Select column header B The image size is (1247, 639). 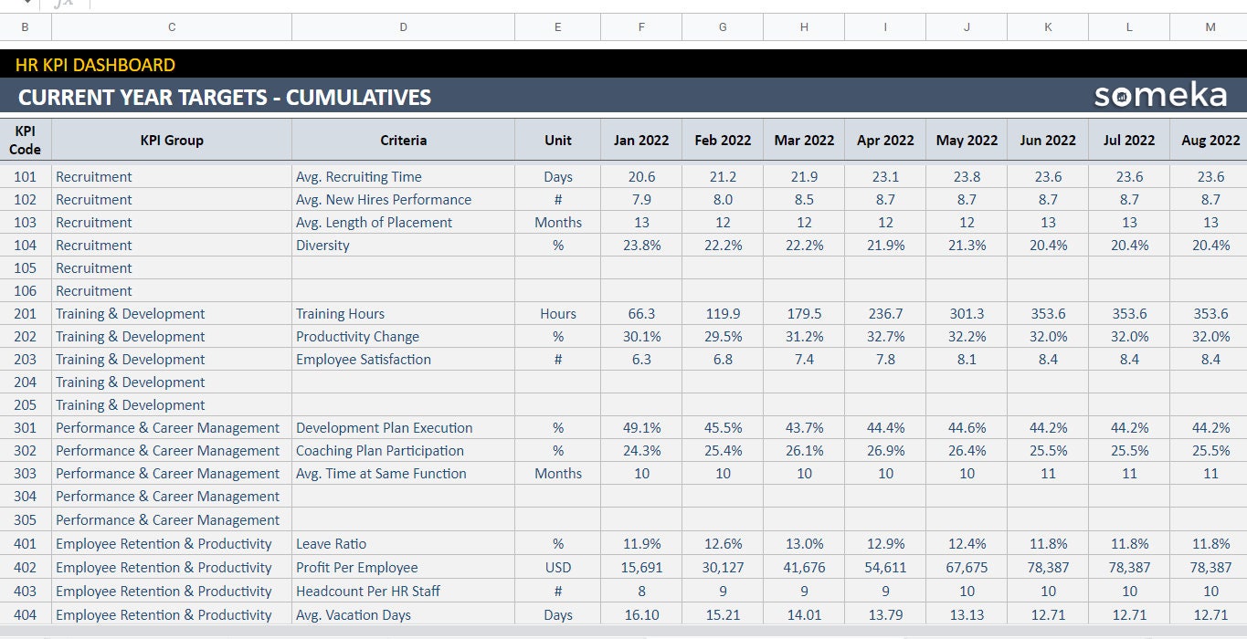tap(25, 26)
